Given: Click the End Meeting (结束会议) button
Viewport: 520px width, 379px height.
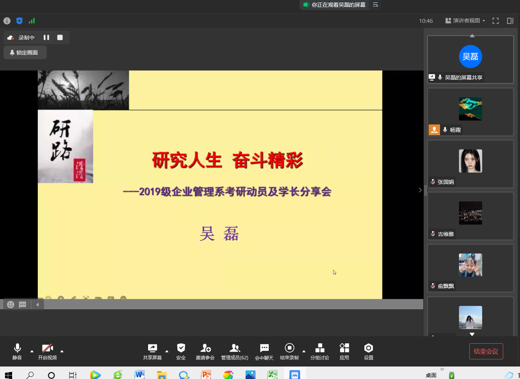Looking at the screenshot, I should pos(486,351).
